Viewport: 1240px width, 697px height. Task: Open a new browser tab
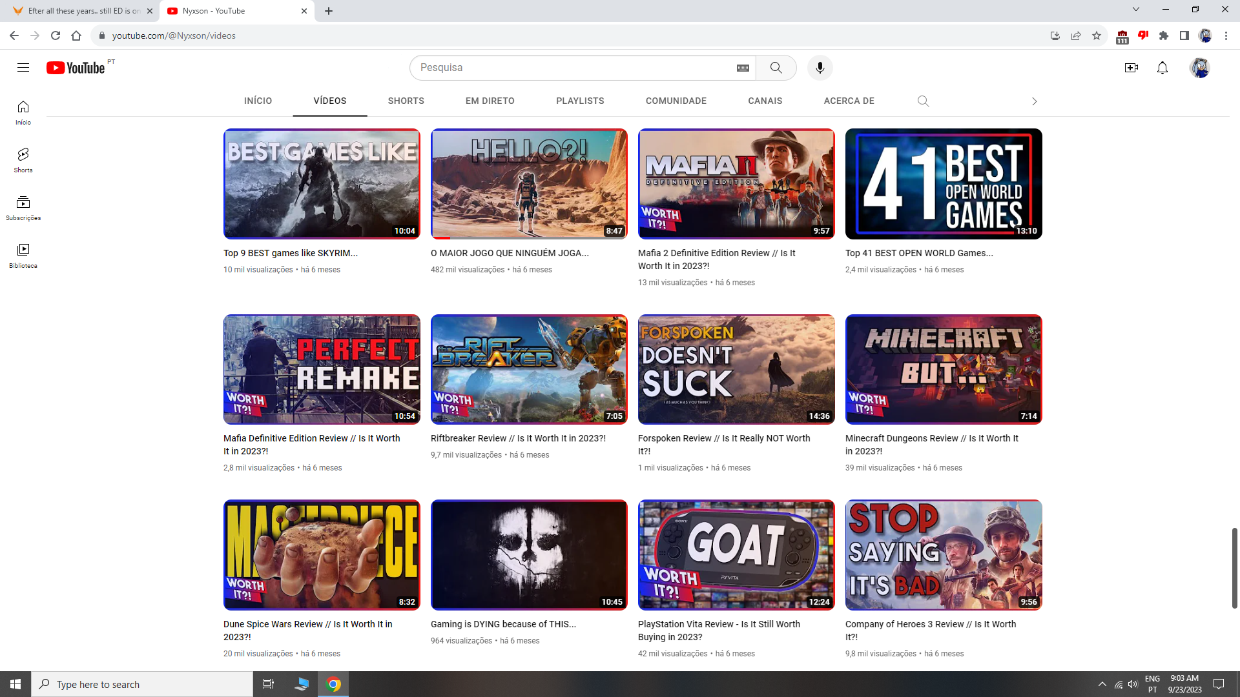pos(329,11)
